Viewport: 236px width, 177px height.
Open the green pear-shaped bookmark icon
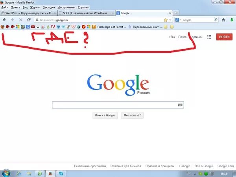[x=48, y=27]
